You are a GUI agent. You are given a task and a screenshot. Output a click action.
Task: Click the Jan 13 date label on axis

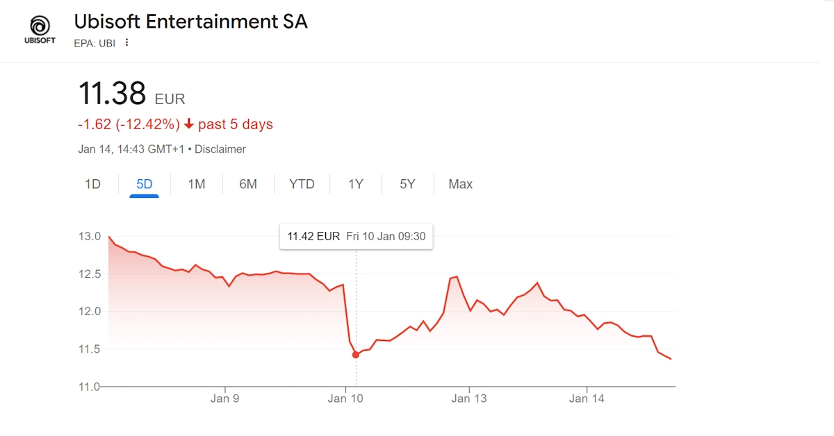click(469, 399)
